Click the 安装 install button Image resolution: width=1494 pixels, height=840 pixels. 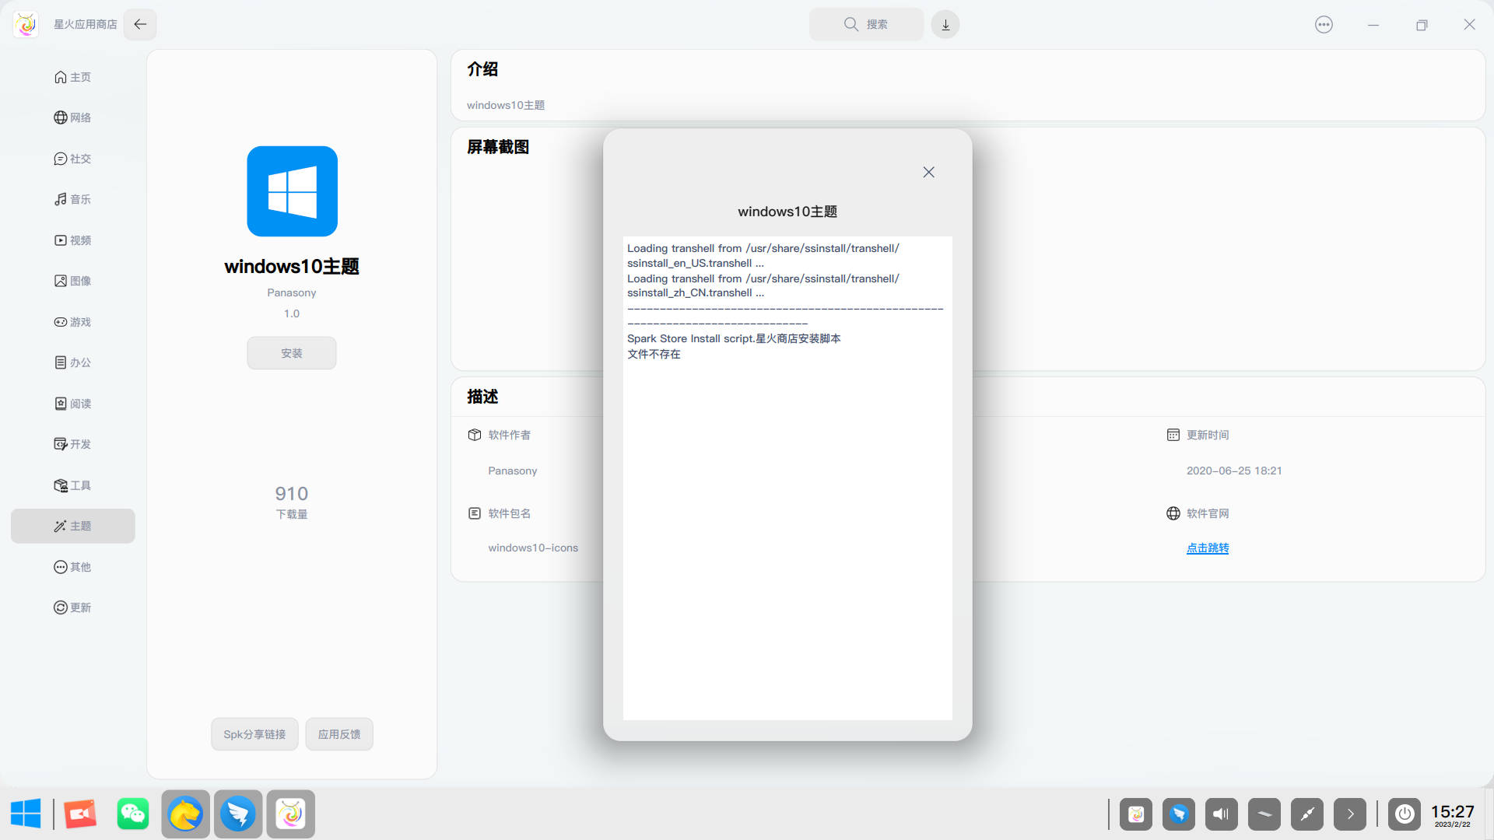[292, 353]
